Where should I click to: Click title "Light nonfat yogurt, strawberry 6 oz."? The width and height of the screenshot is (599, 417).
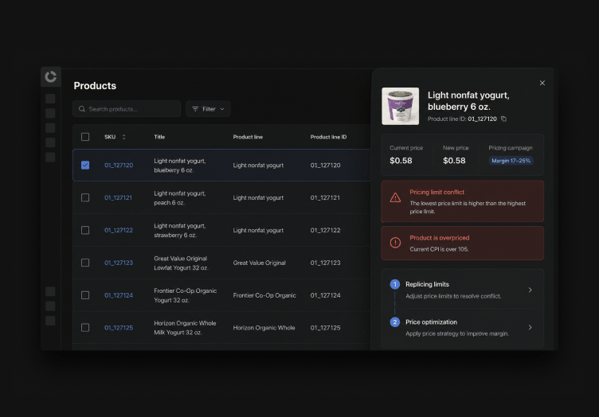click(180, 231)
